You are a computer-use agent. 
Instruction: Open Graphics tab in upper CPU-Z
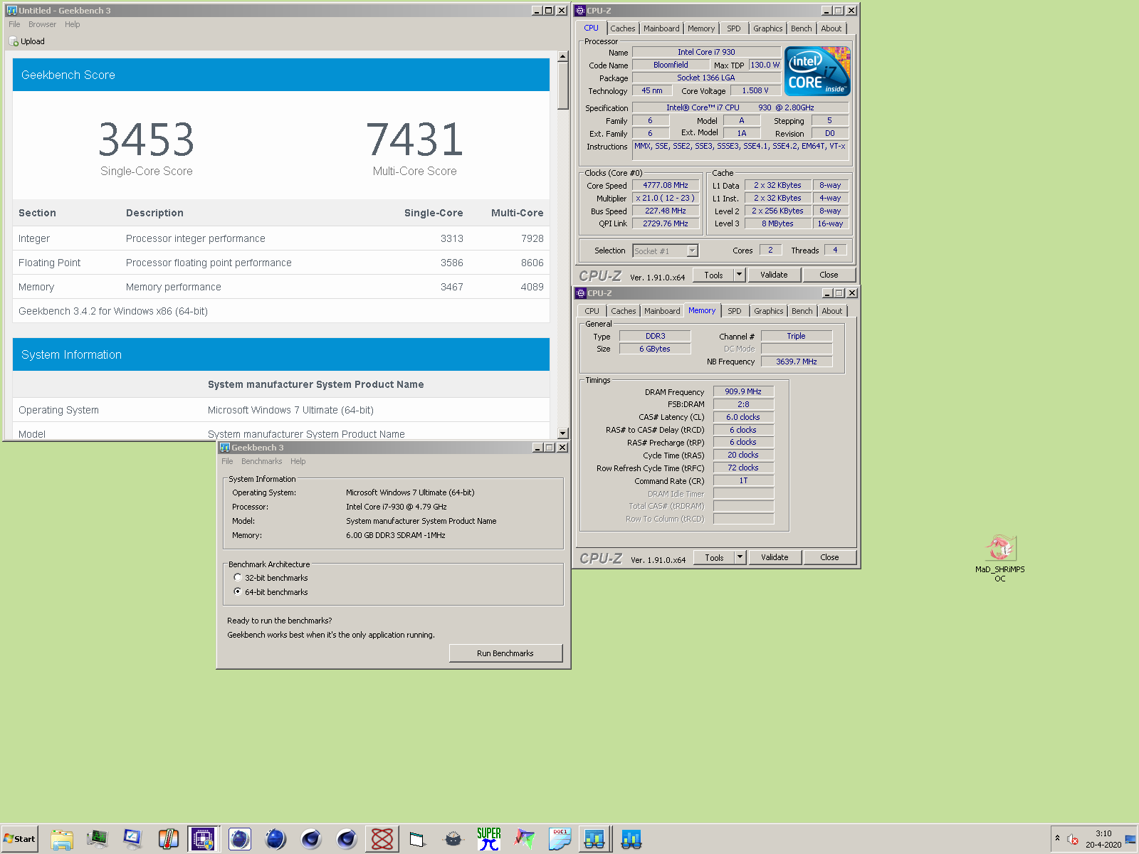(x=768, y=28)
